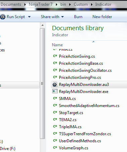Click the C# icon of PriceActionSwing.cs

coord(55,56)
